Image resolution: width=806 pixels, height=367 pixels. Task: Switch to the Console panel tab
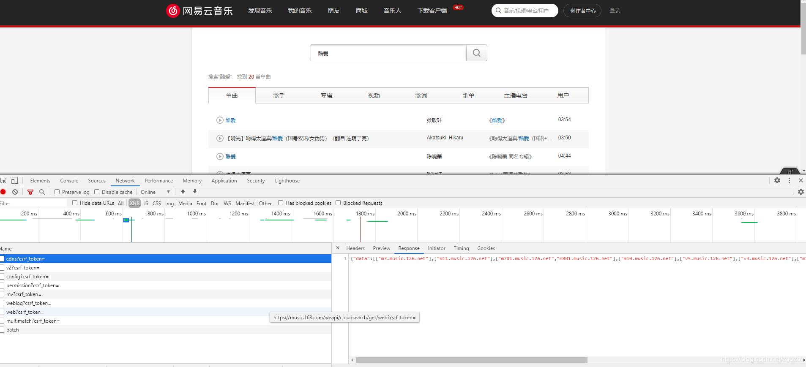(69, 180)
